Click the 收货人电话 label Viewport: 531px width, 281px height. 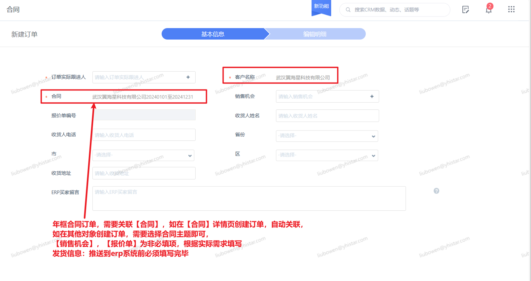pos(64,135)
